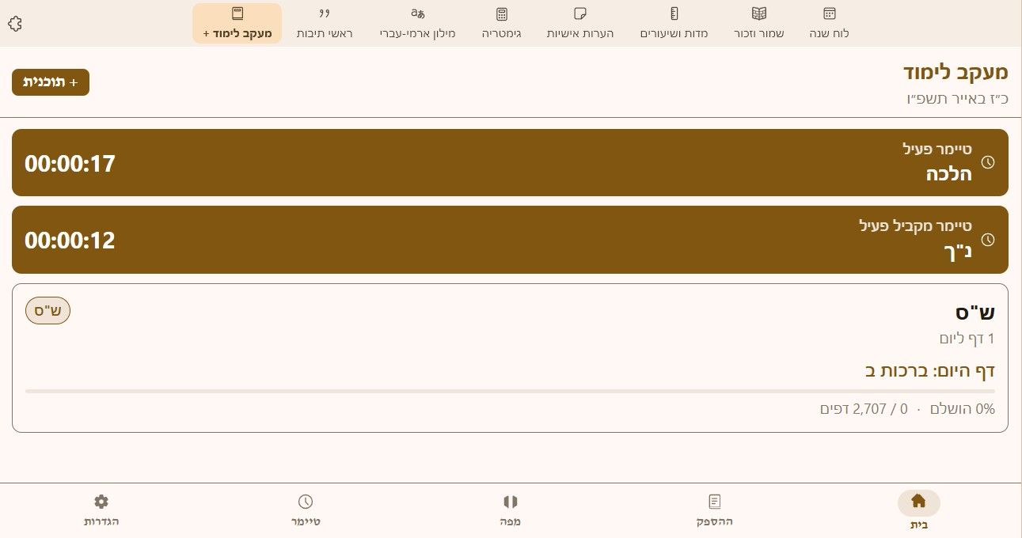Click the ש"ס category badge
Viewport: 1022px width, 538px height.
[48, 311]
